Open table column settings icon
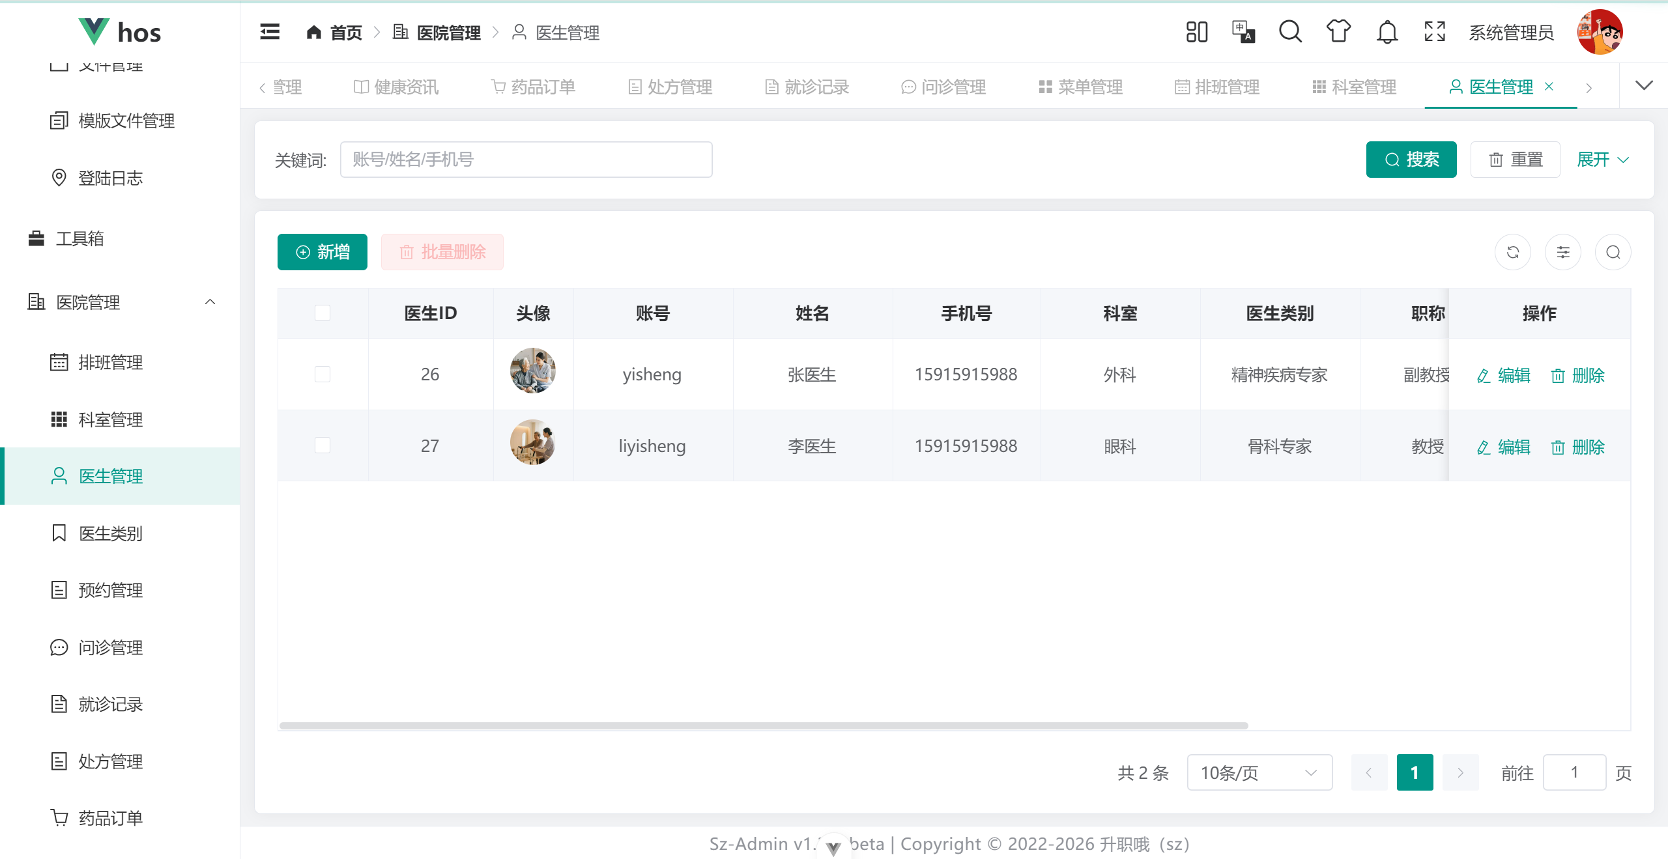 tap(1563, 252)
